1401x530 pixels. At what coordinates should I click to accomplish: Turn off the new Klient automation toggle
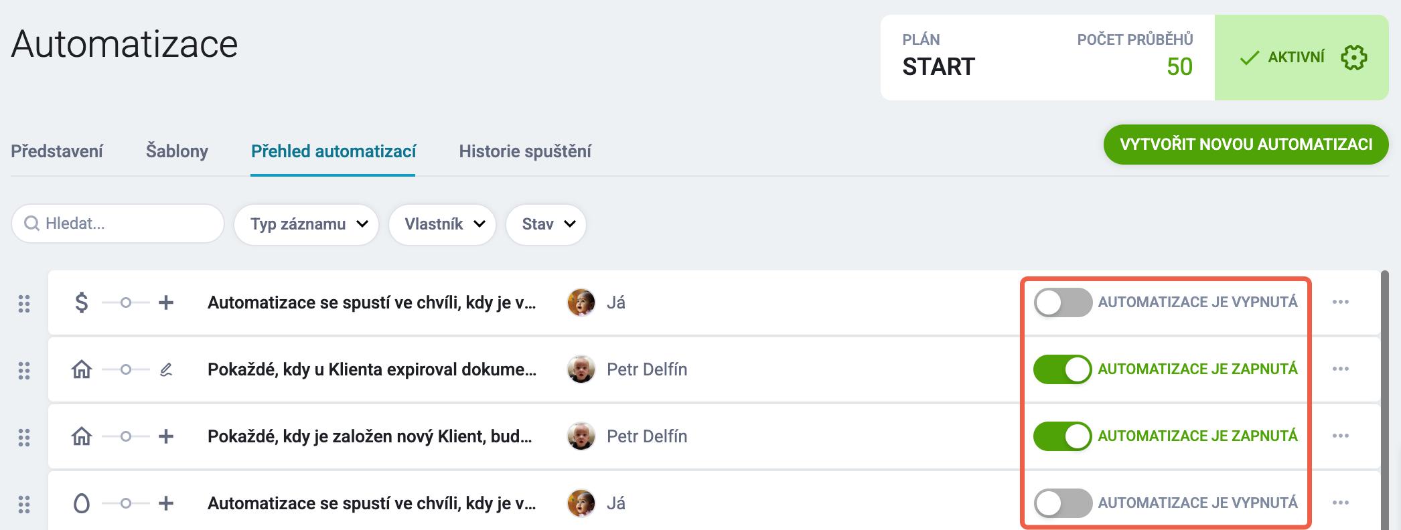click(1063, 436)
